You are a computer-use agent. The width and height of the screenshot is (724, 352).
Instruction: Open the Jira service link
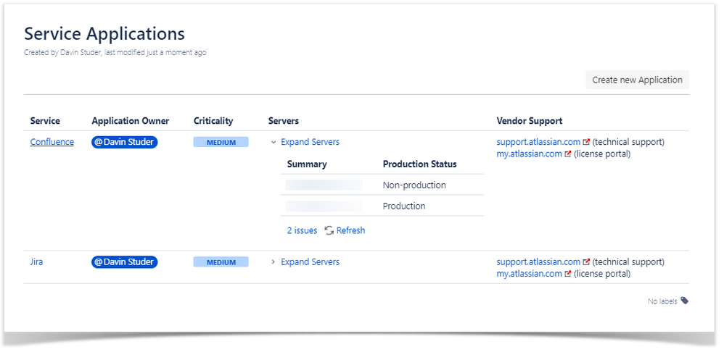pos(36,261)
